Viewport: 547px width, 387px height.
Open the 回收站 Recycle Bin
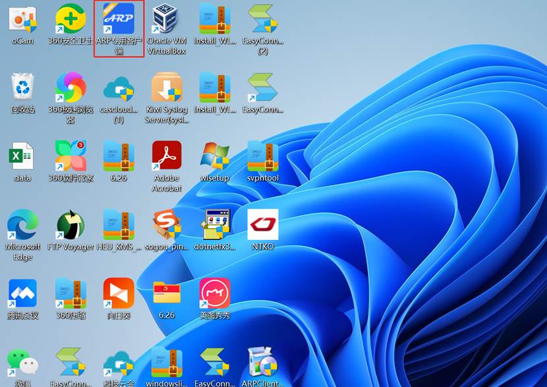click(x=22, y=88)
